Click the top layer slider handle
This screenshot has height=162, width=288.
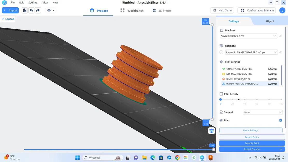[x=212, y=25]
